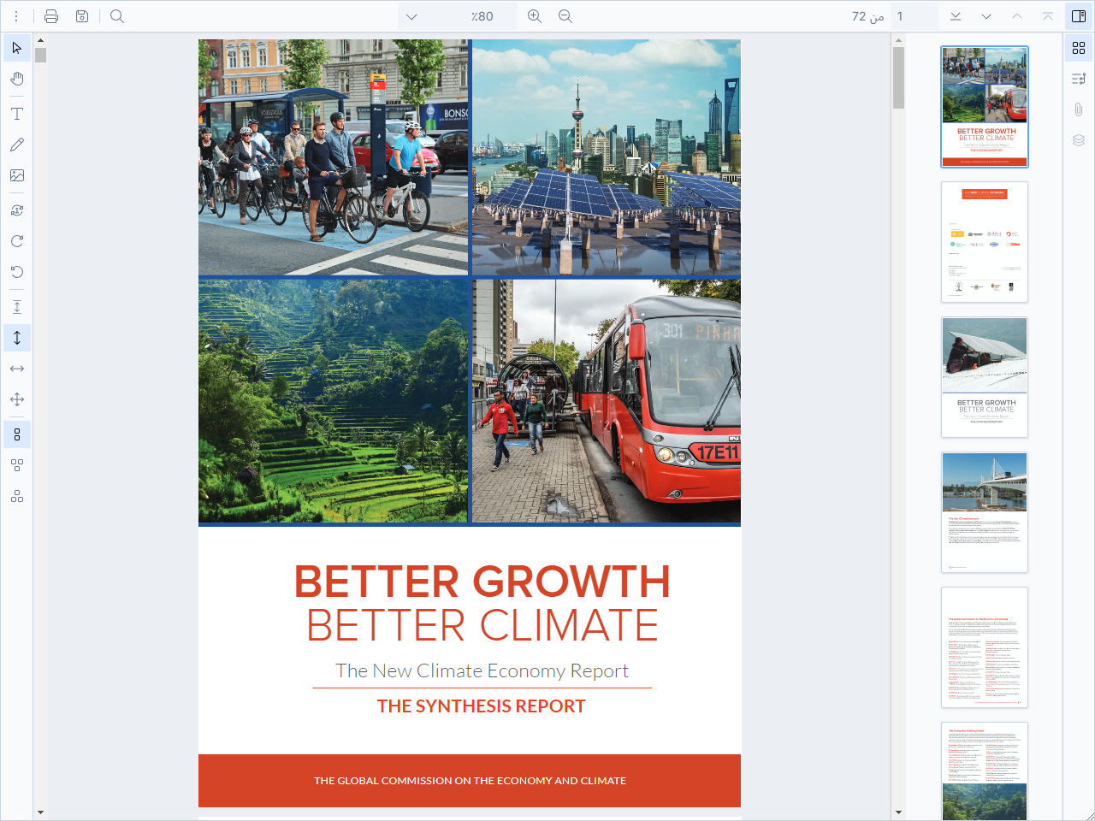The height and width of the screenshot is (821, 1095).
Task: Click 'BETTER CLIMATE' title line
Action: pos(482,625)
